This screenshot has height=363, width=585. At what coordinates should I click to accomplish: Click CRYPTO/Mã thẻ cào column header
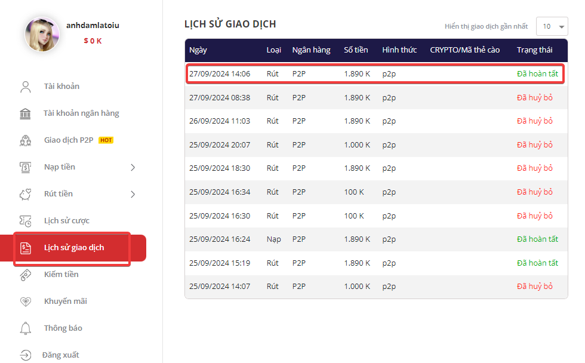(x=465, y=50)
